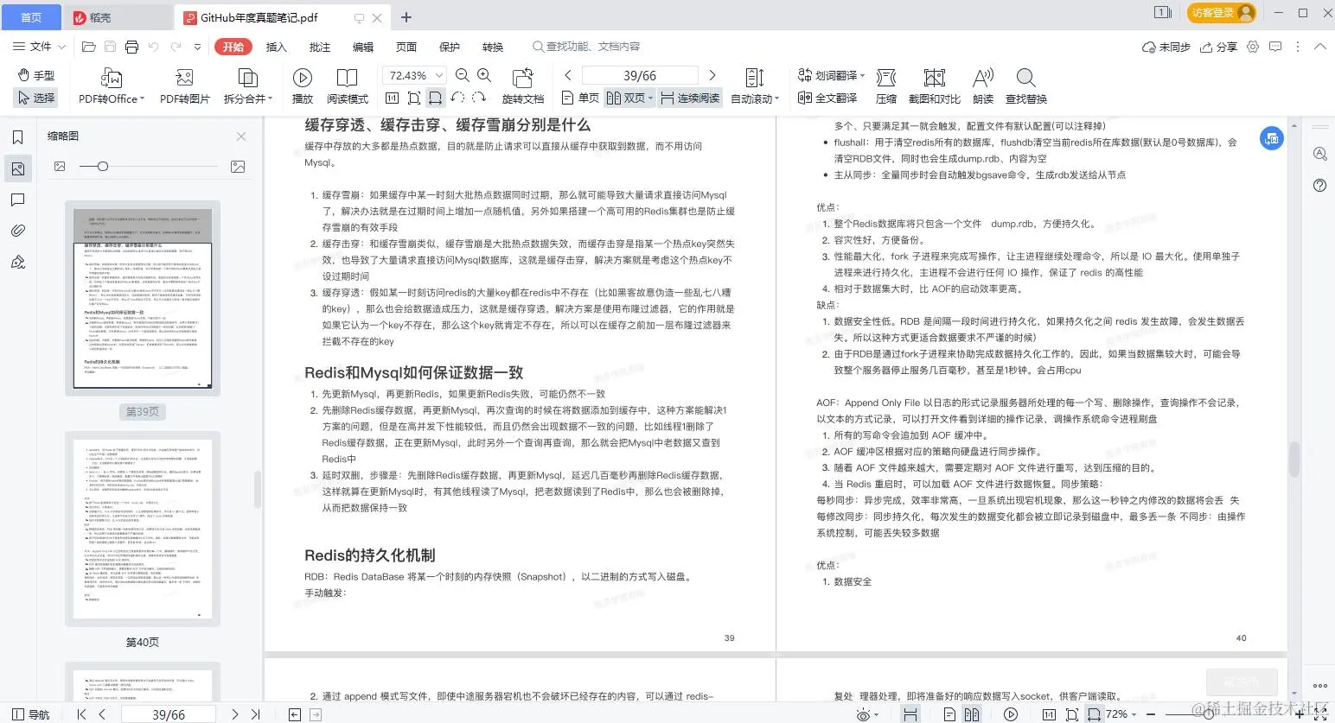Image resolution: width=1335 pixels, height=723 pixels.
Task: Activate the Select tool (选择)
Action: click(x=36, y=98)
